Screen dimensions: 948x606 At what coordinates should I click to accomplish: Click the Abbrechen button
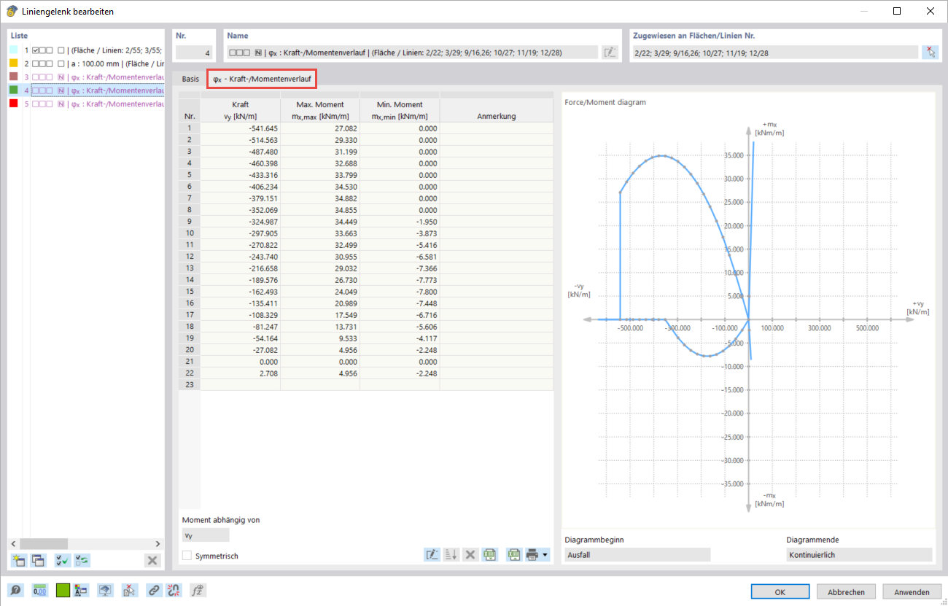(x=846, y=592)
